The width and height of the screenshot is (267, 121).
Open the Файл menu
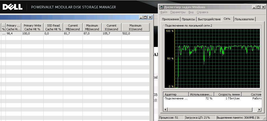click(x=164, y=12)
